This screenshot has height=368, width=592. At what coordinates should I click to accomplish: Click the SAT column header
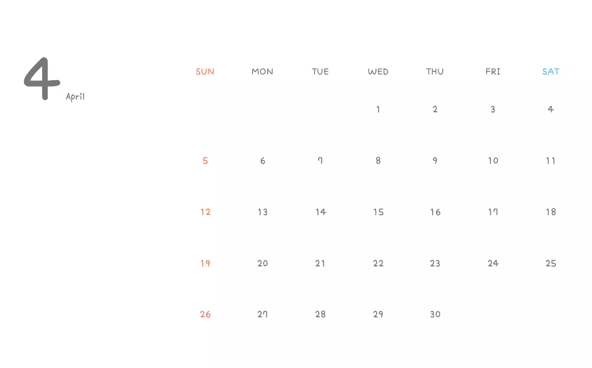[551, 71]
